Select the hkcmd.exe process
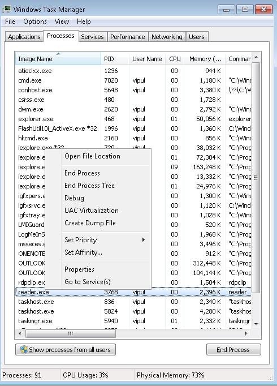Viewport: 277px width, 386px height. 133,138
